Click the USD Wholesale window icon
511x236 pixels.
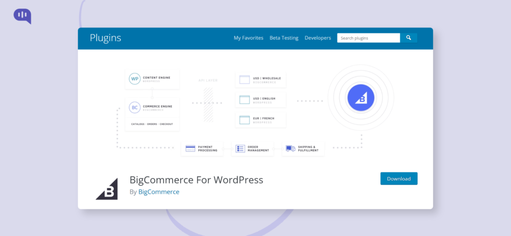245,80
